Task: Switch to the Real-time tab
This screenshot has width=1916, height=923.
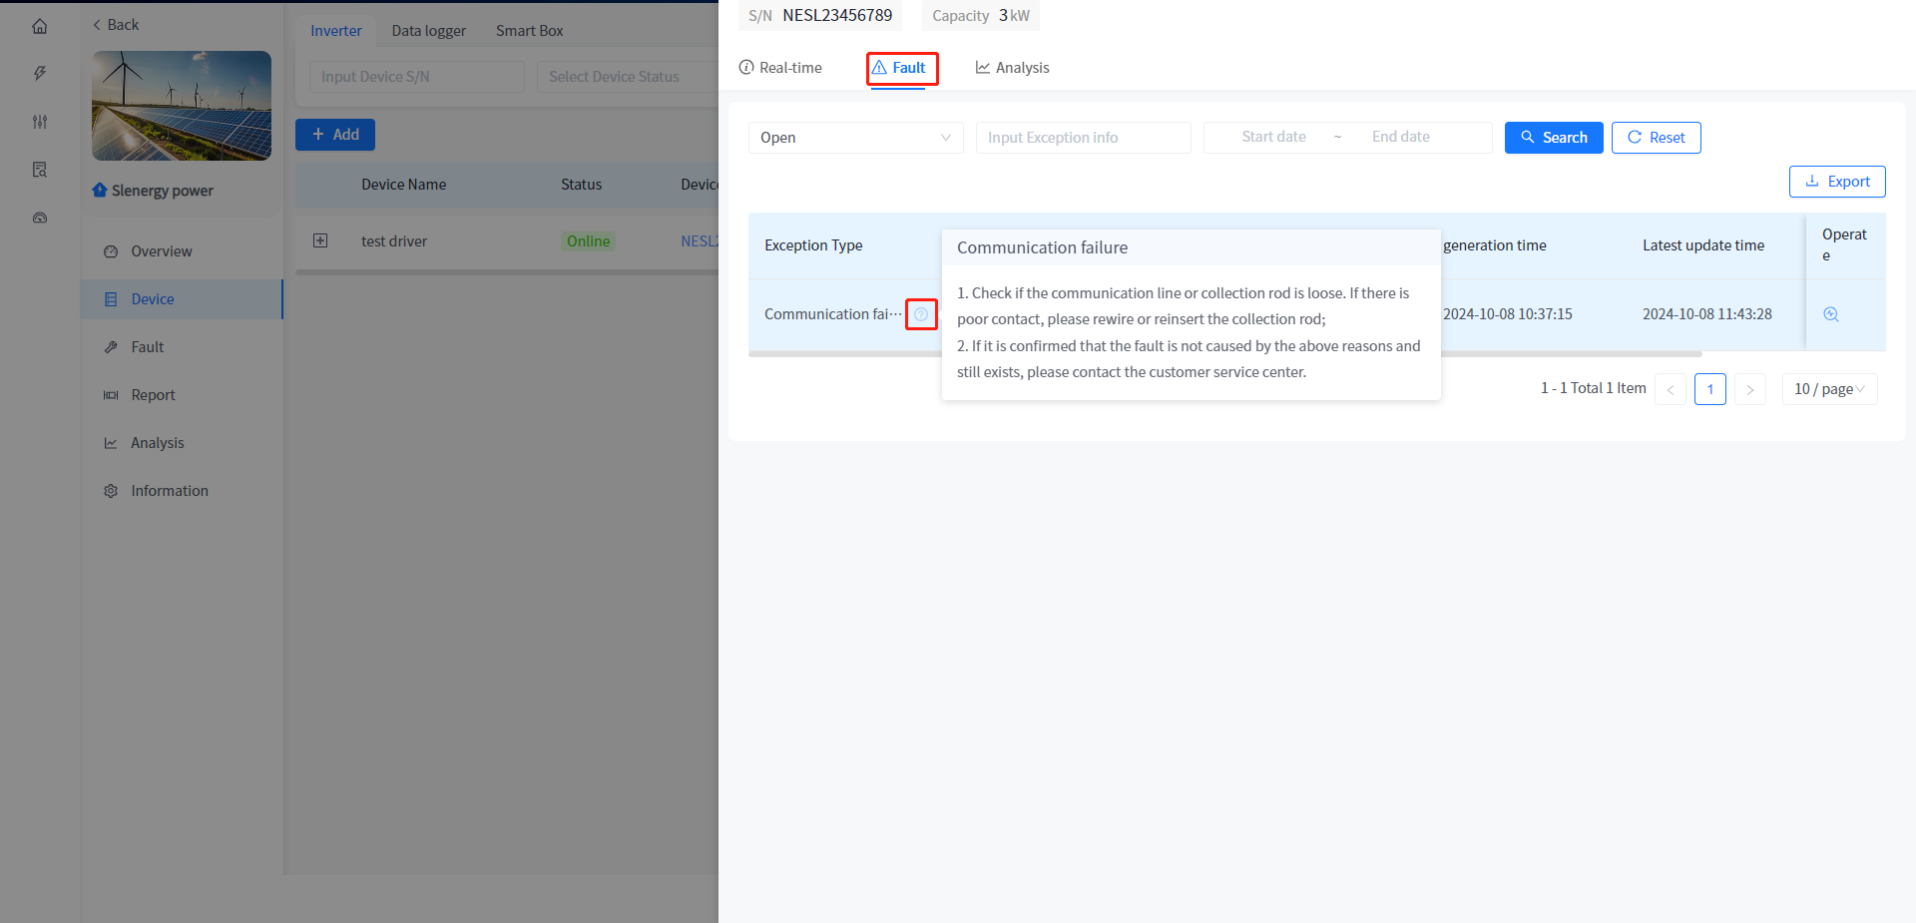Action: tap(780, 68)
